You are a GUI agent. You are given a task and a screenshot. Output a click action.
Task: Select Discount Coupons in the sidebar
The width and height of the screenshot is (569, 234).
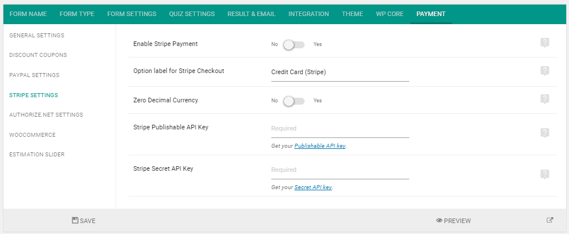point(38,55)
